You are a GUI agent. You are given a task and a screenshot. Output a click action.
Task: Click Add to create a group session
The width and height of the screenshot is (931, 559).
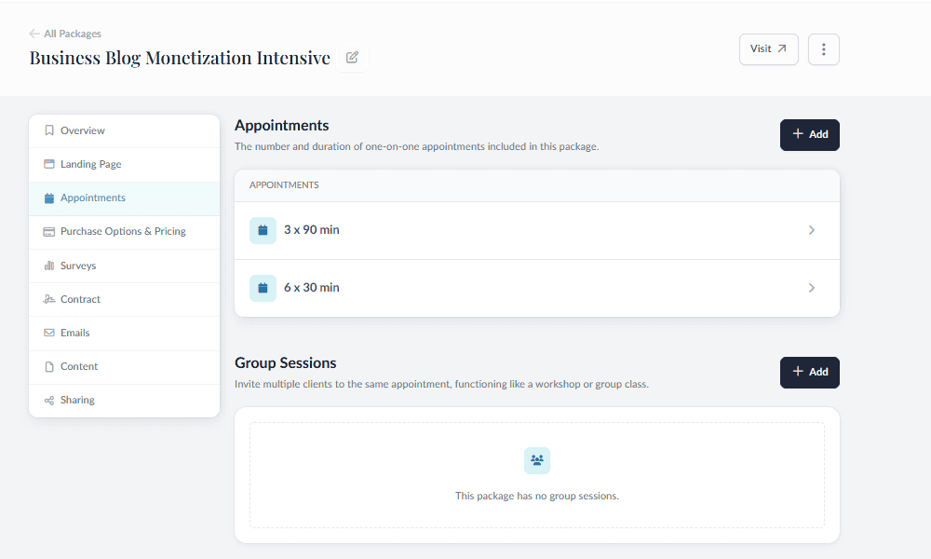click(x=809, y=372)
